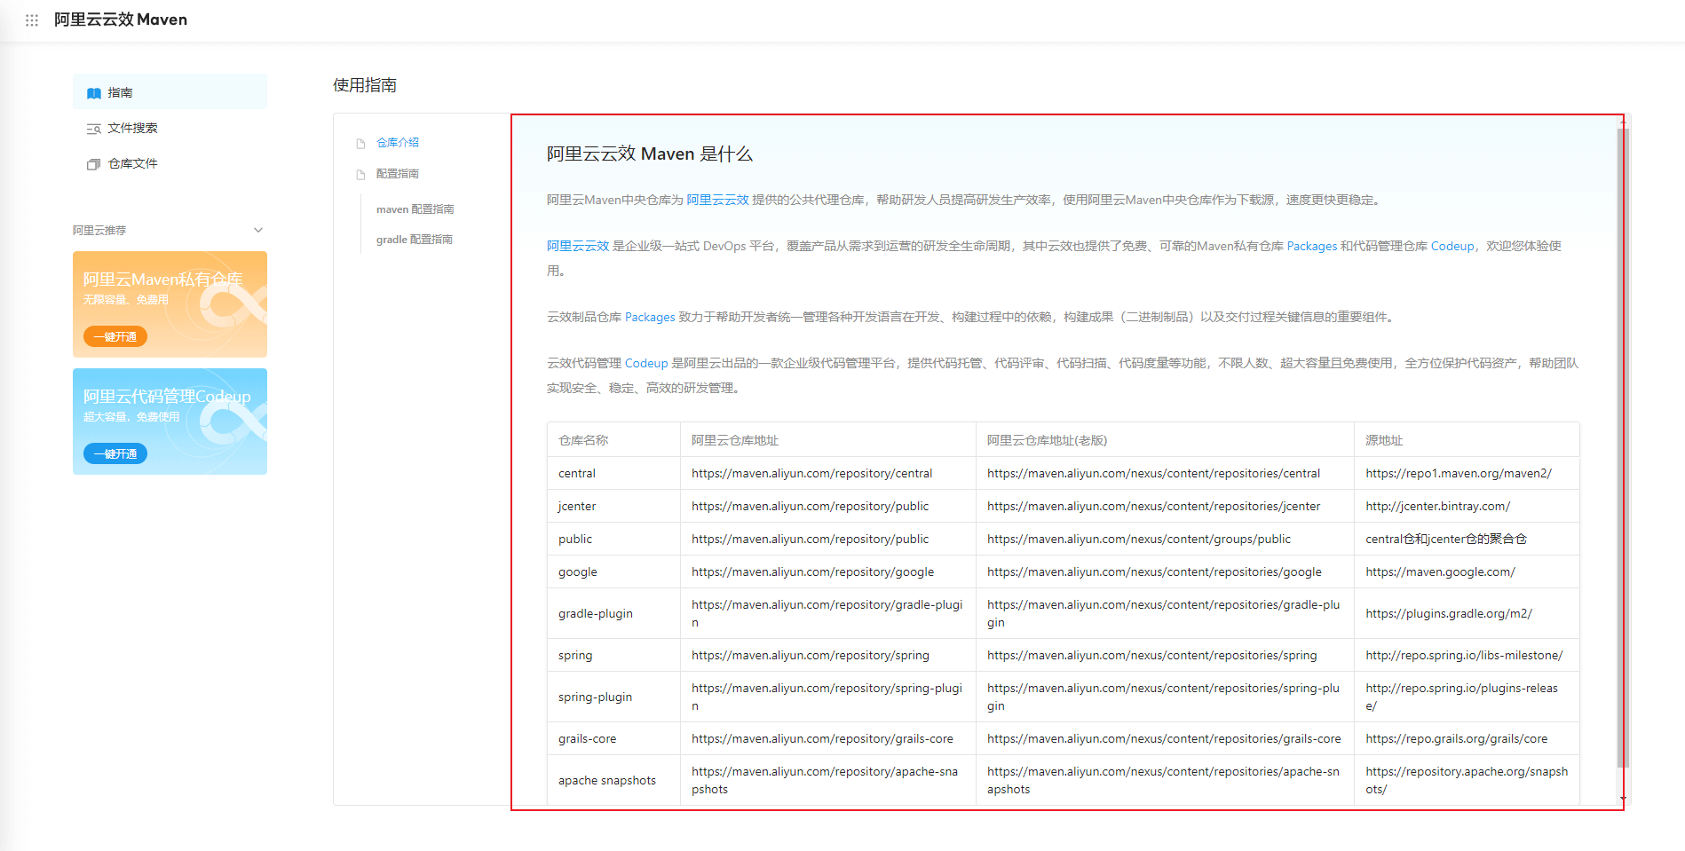Viewport: 1685px width, 851px height.
Task: Open the 文件搜索 sidebar menu item
Action: (x=170, y=128)
